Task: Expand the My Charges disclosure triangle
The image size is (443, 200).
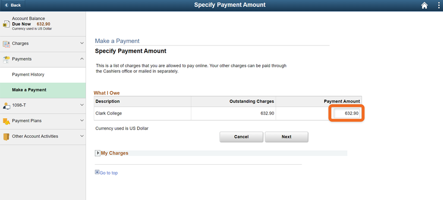Action: tap(97, 153)
